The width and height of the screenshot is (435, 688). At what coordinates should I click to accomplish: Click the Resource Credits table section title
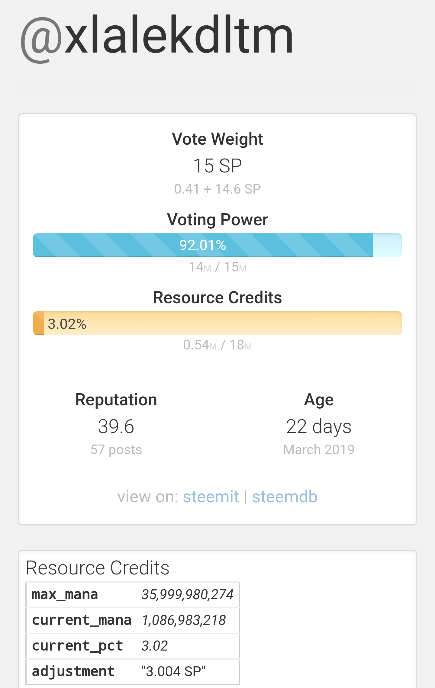coord(98,568)
